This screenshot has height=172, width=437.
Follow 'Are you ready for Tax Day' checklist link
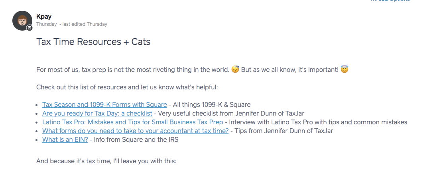tap(97, 113)
